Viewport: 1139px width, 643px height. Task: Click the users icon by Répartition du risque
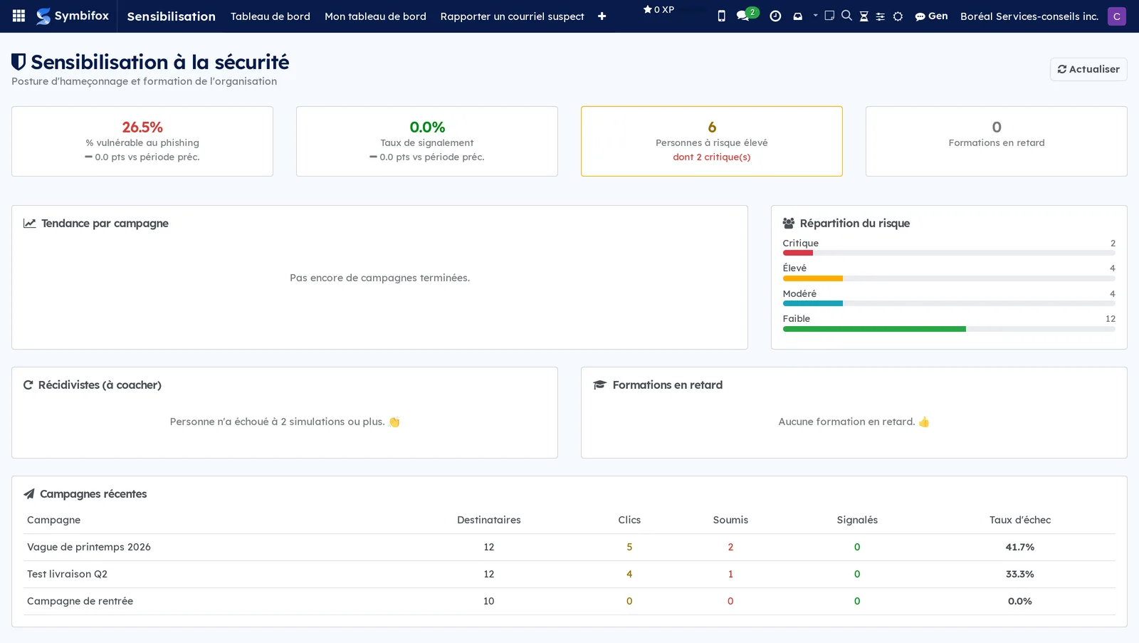point(789,223)
